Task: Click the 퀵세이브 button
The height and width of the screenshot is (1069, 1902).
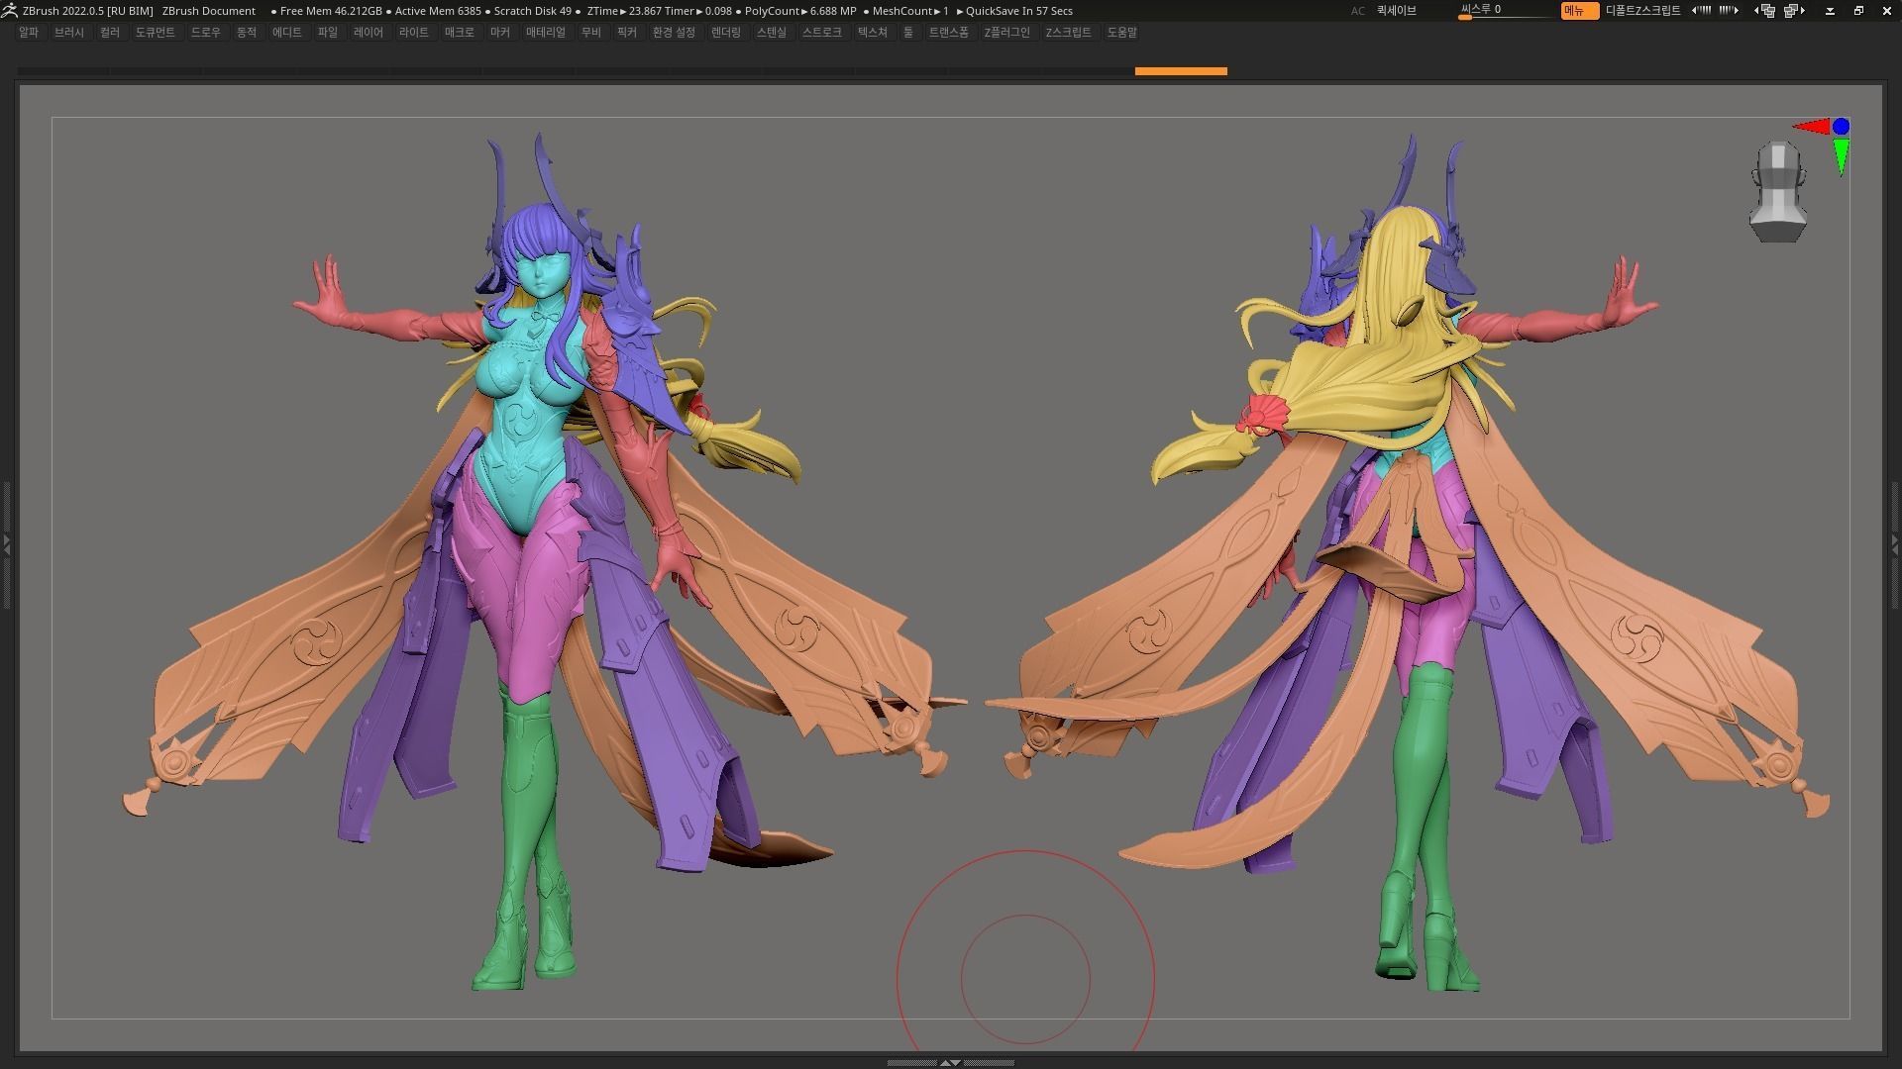Action: pyautogui.click(x=1396, y=11)
